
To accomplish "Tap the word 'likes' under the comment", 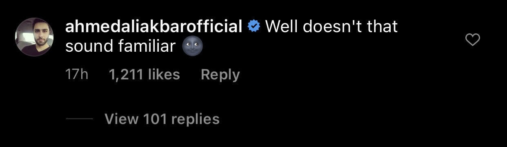I will (164, 75).
